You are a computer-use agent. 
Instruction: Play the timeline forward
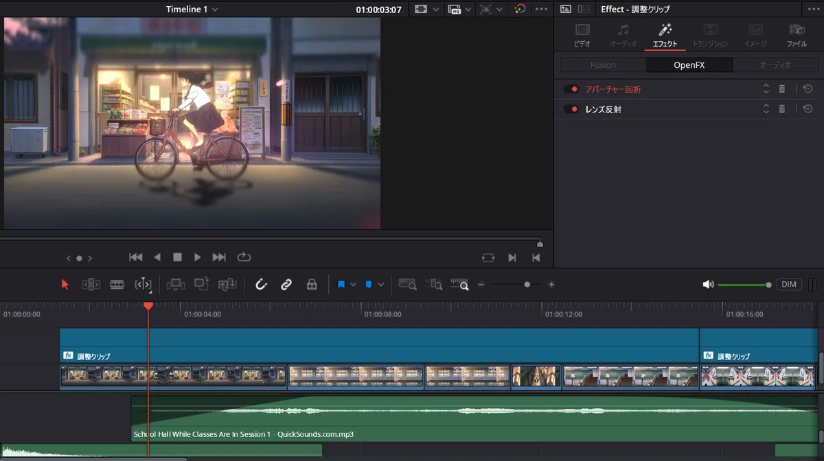coord(198,257)
